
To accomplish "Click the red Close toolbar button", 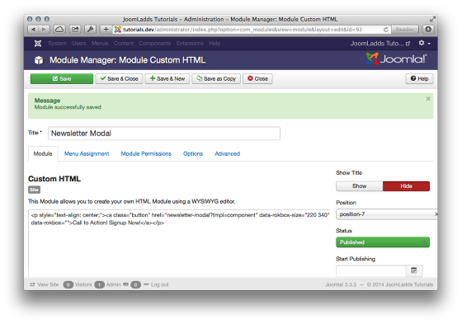I will pos(257,78).
